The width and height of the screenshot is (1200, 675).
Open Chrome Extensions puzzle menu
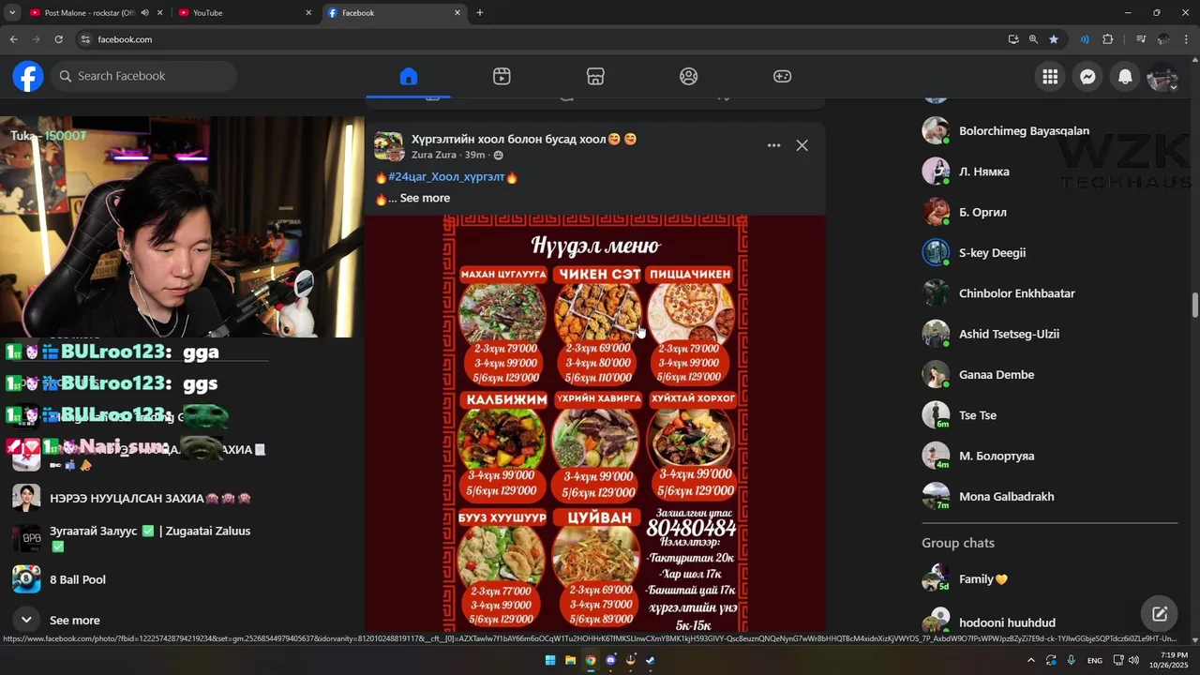[x=1108, y=39]
